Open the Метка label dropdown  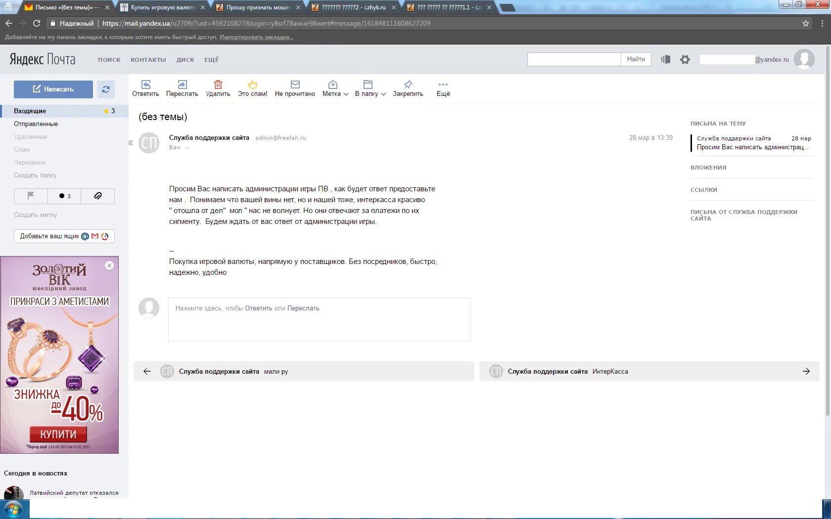pyautogui.click(x=335, y=88)
